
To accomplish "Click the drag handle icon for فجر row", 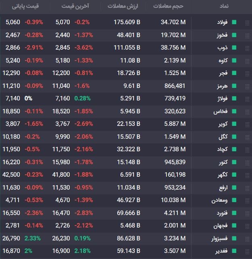I will click(x=247, y=73).
